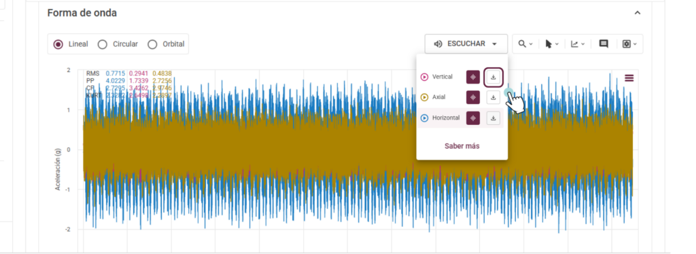Expand the zoom magnifier dropdown

525,44
